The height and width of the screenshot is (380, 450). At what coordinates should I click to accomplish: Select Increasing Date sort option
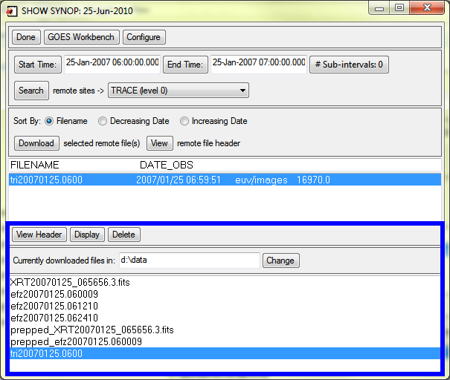184,121
